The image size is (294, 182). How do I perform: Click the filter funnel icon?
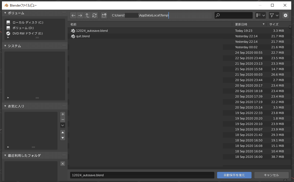pyautogui.click(x=272, y=15)
